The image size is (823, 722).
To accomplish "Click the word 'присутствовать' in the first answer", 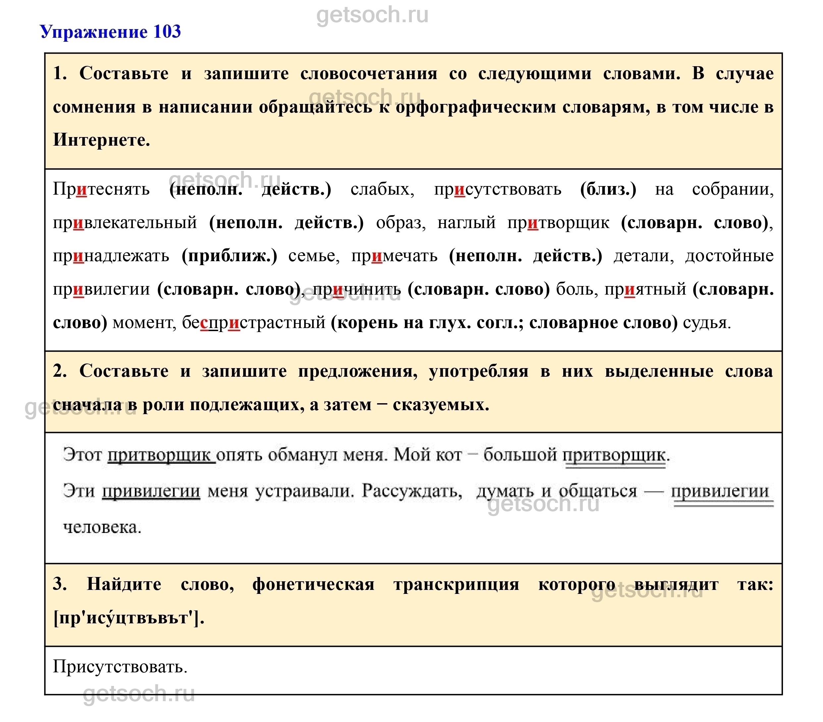I will [497, 189].
